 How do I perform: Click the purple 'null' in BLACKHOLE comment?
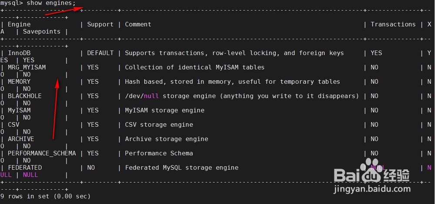(x=151, y=96)
